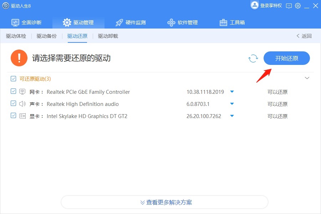Open the 软件管理 software management section

[183, 22]
